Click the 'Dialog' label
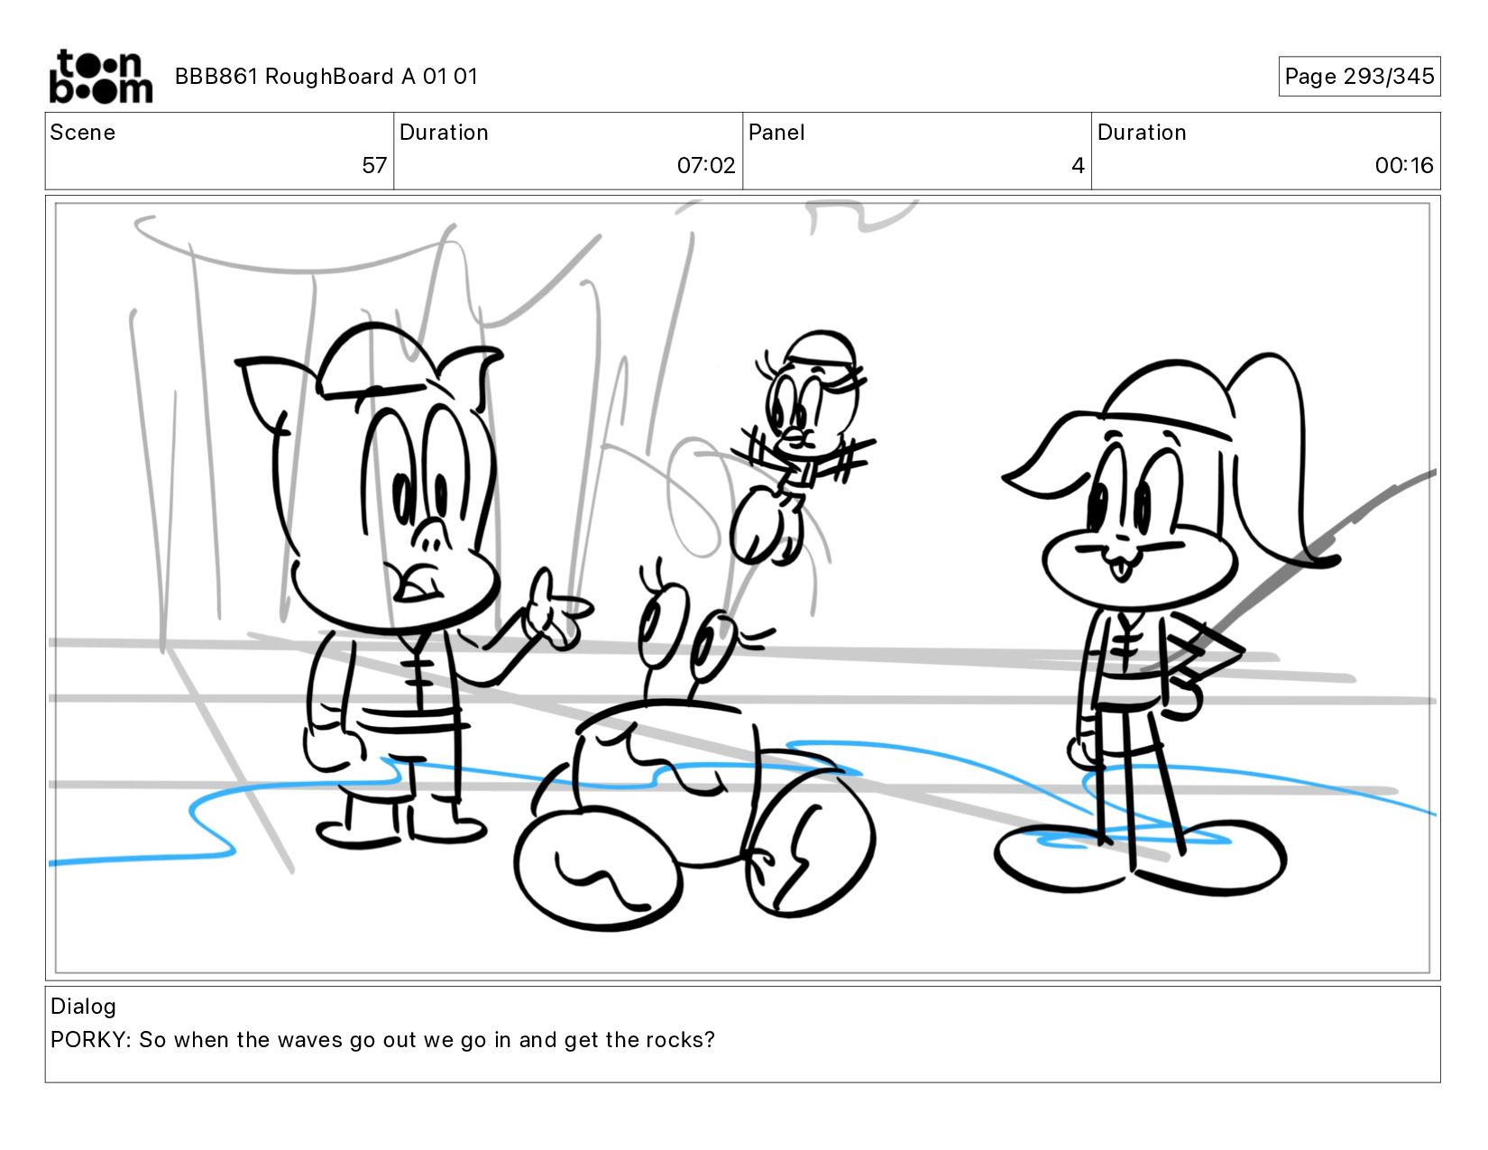The image size is (1488, 1150). 83,1007
